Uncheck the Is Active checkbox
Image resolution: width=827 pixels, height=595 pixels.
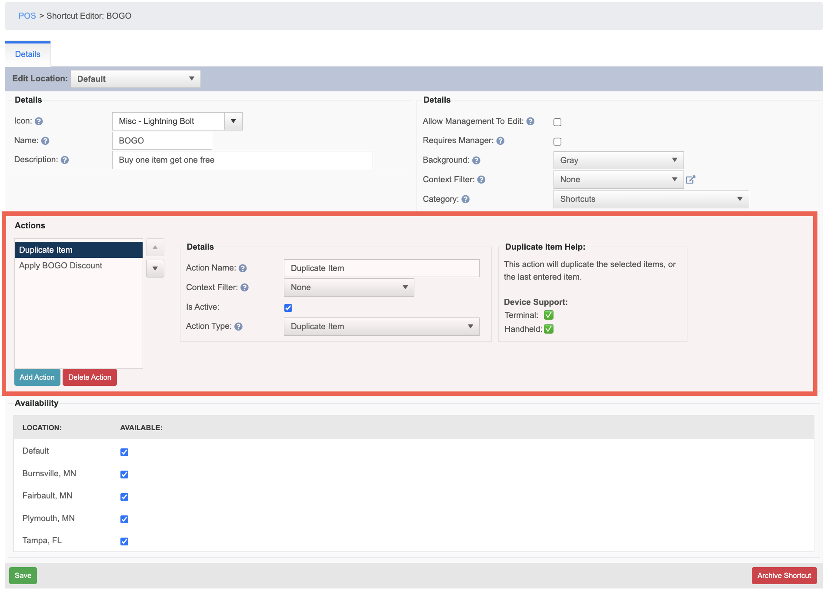click(x=288, y=308)
